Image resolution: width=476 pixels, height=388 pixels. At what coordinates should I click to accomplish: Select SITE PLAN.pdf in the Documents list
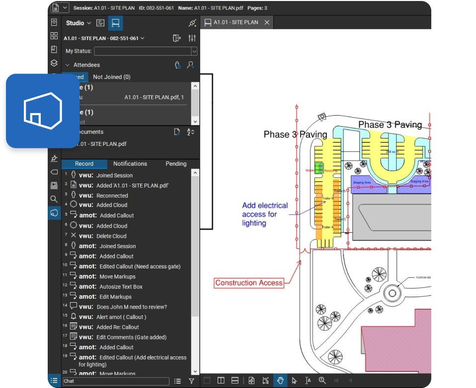tap(100, 144)
